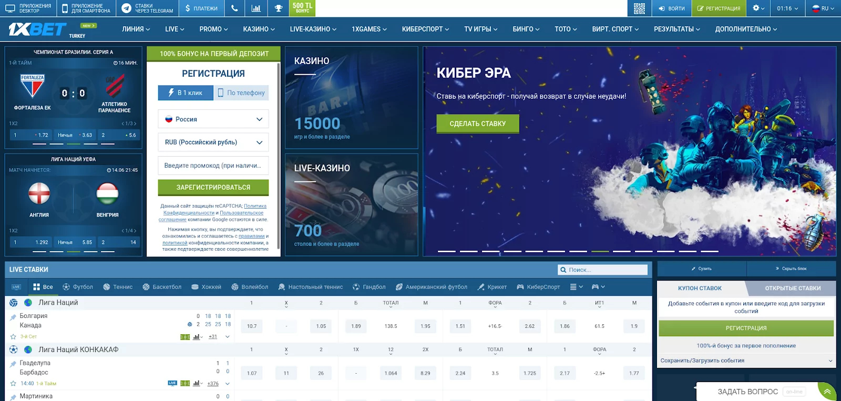Image resolution: width=841 pixels, height=401 pixels.
Task: Click the NEW badge next to logo
Action: coord(88,25)
